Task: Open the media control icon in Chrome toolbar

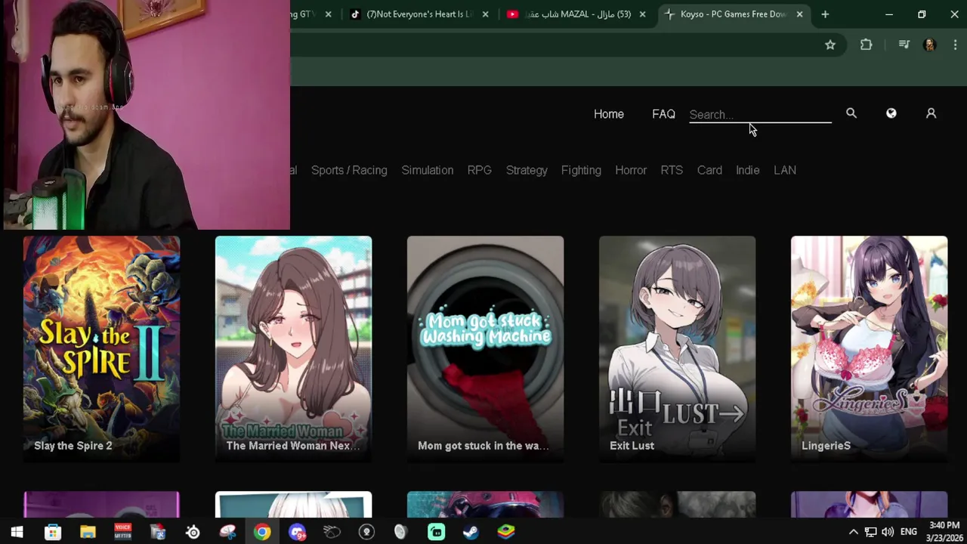Action: [904, 45]
